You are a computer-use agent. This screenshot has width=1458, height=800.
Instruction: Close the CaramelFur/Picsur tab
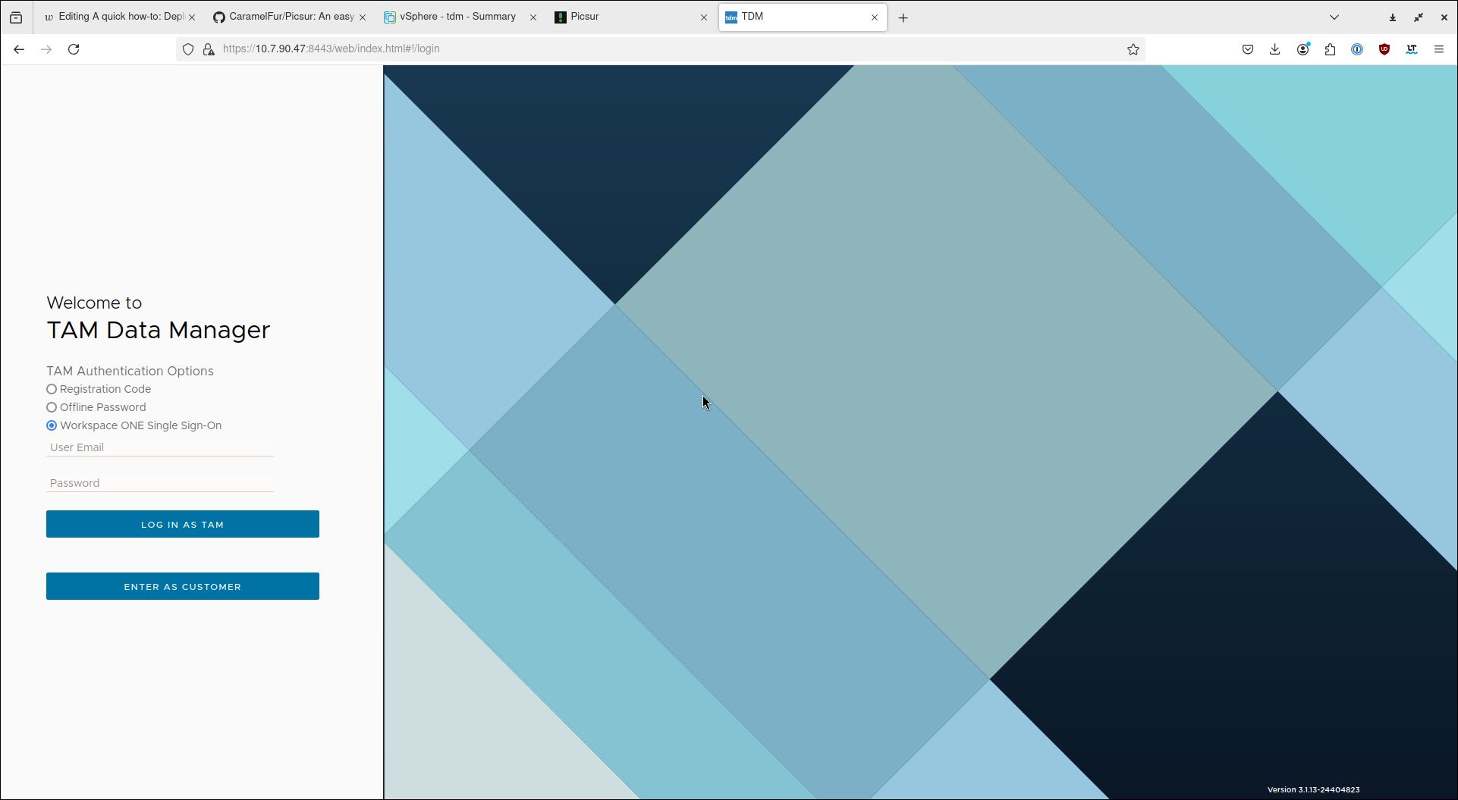[x=362, y=17]
